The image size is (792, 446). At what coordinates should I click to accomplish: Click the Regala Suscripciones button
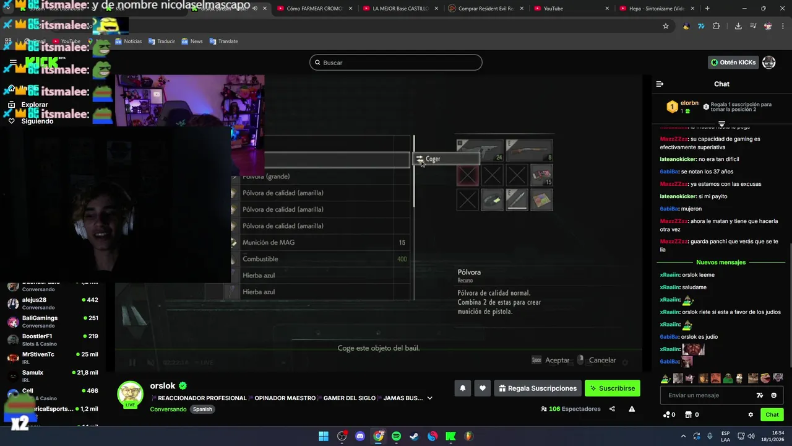[538, 388]
